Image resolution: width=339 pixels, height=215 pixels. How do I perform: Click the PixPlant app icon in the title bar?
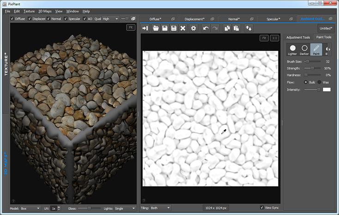[4, 4]
